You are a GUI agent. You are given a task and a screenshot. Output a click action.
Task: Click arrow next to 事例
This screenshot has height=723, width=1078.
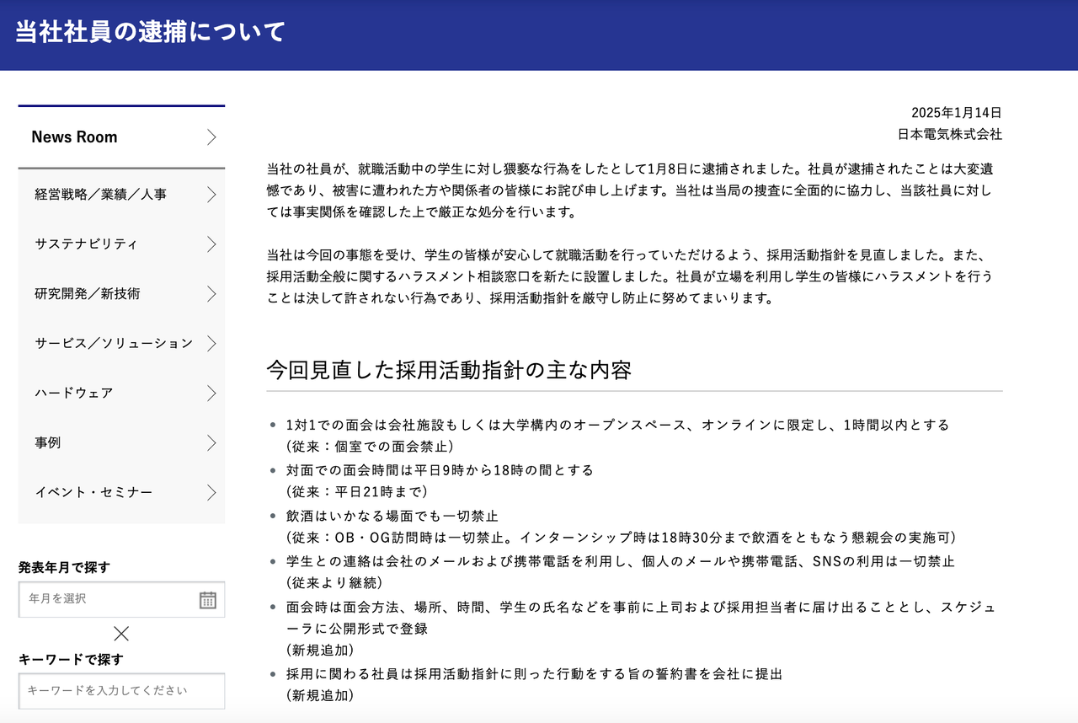pos(211,443)
